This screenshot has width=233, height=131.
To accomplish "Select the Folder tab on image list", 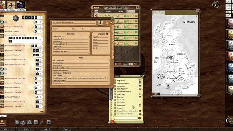I will pyautogui.click(x=117, y=76).
